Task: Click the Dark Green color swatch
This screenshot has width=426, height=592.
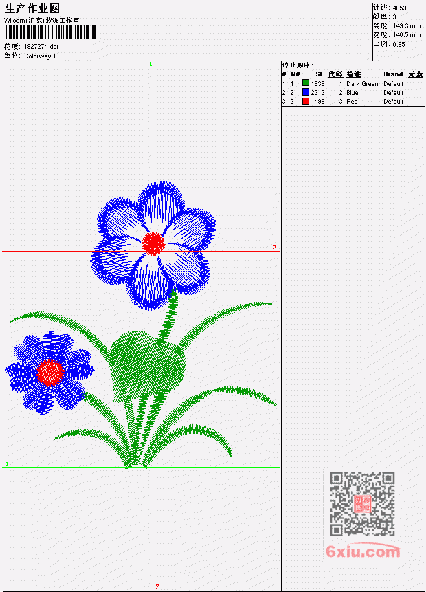Action: pos(306,83)
